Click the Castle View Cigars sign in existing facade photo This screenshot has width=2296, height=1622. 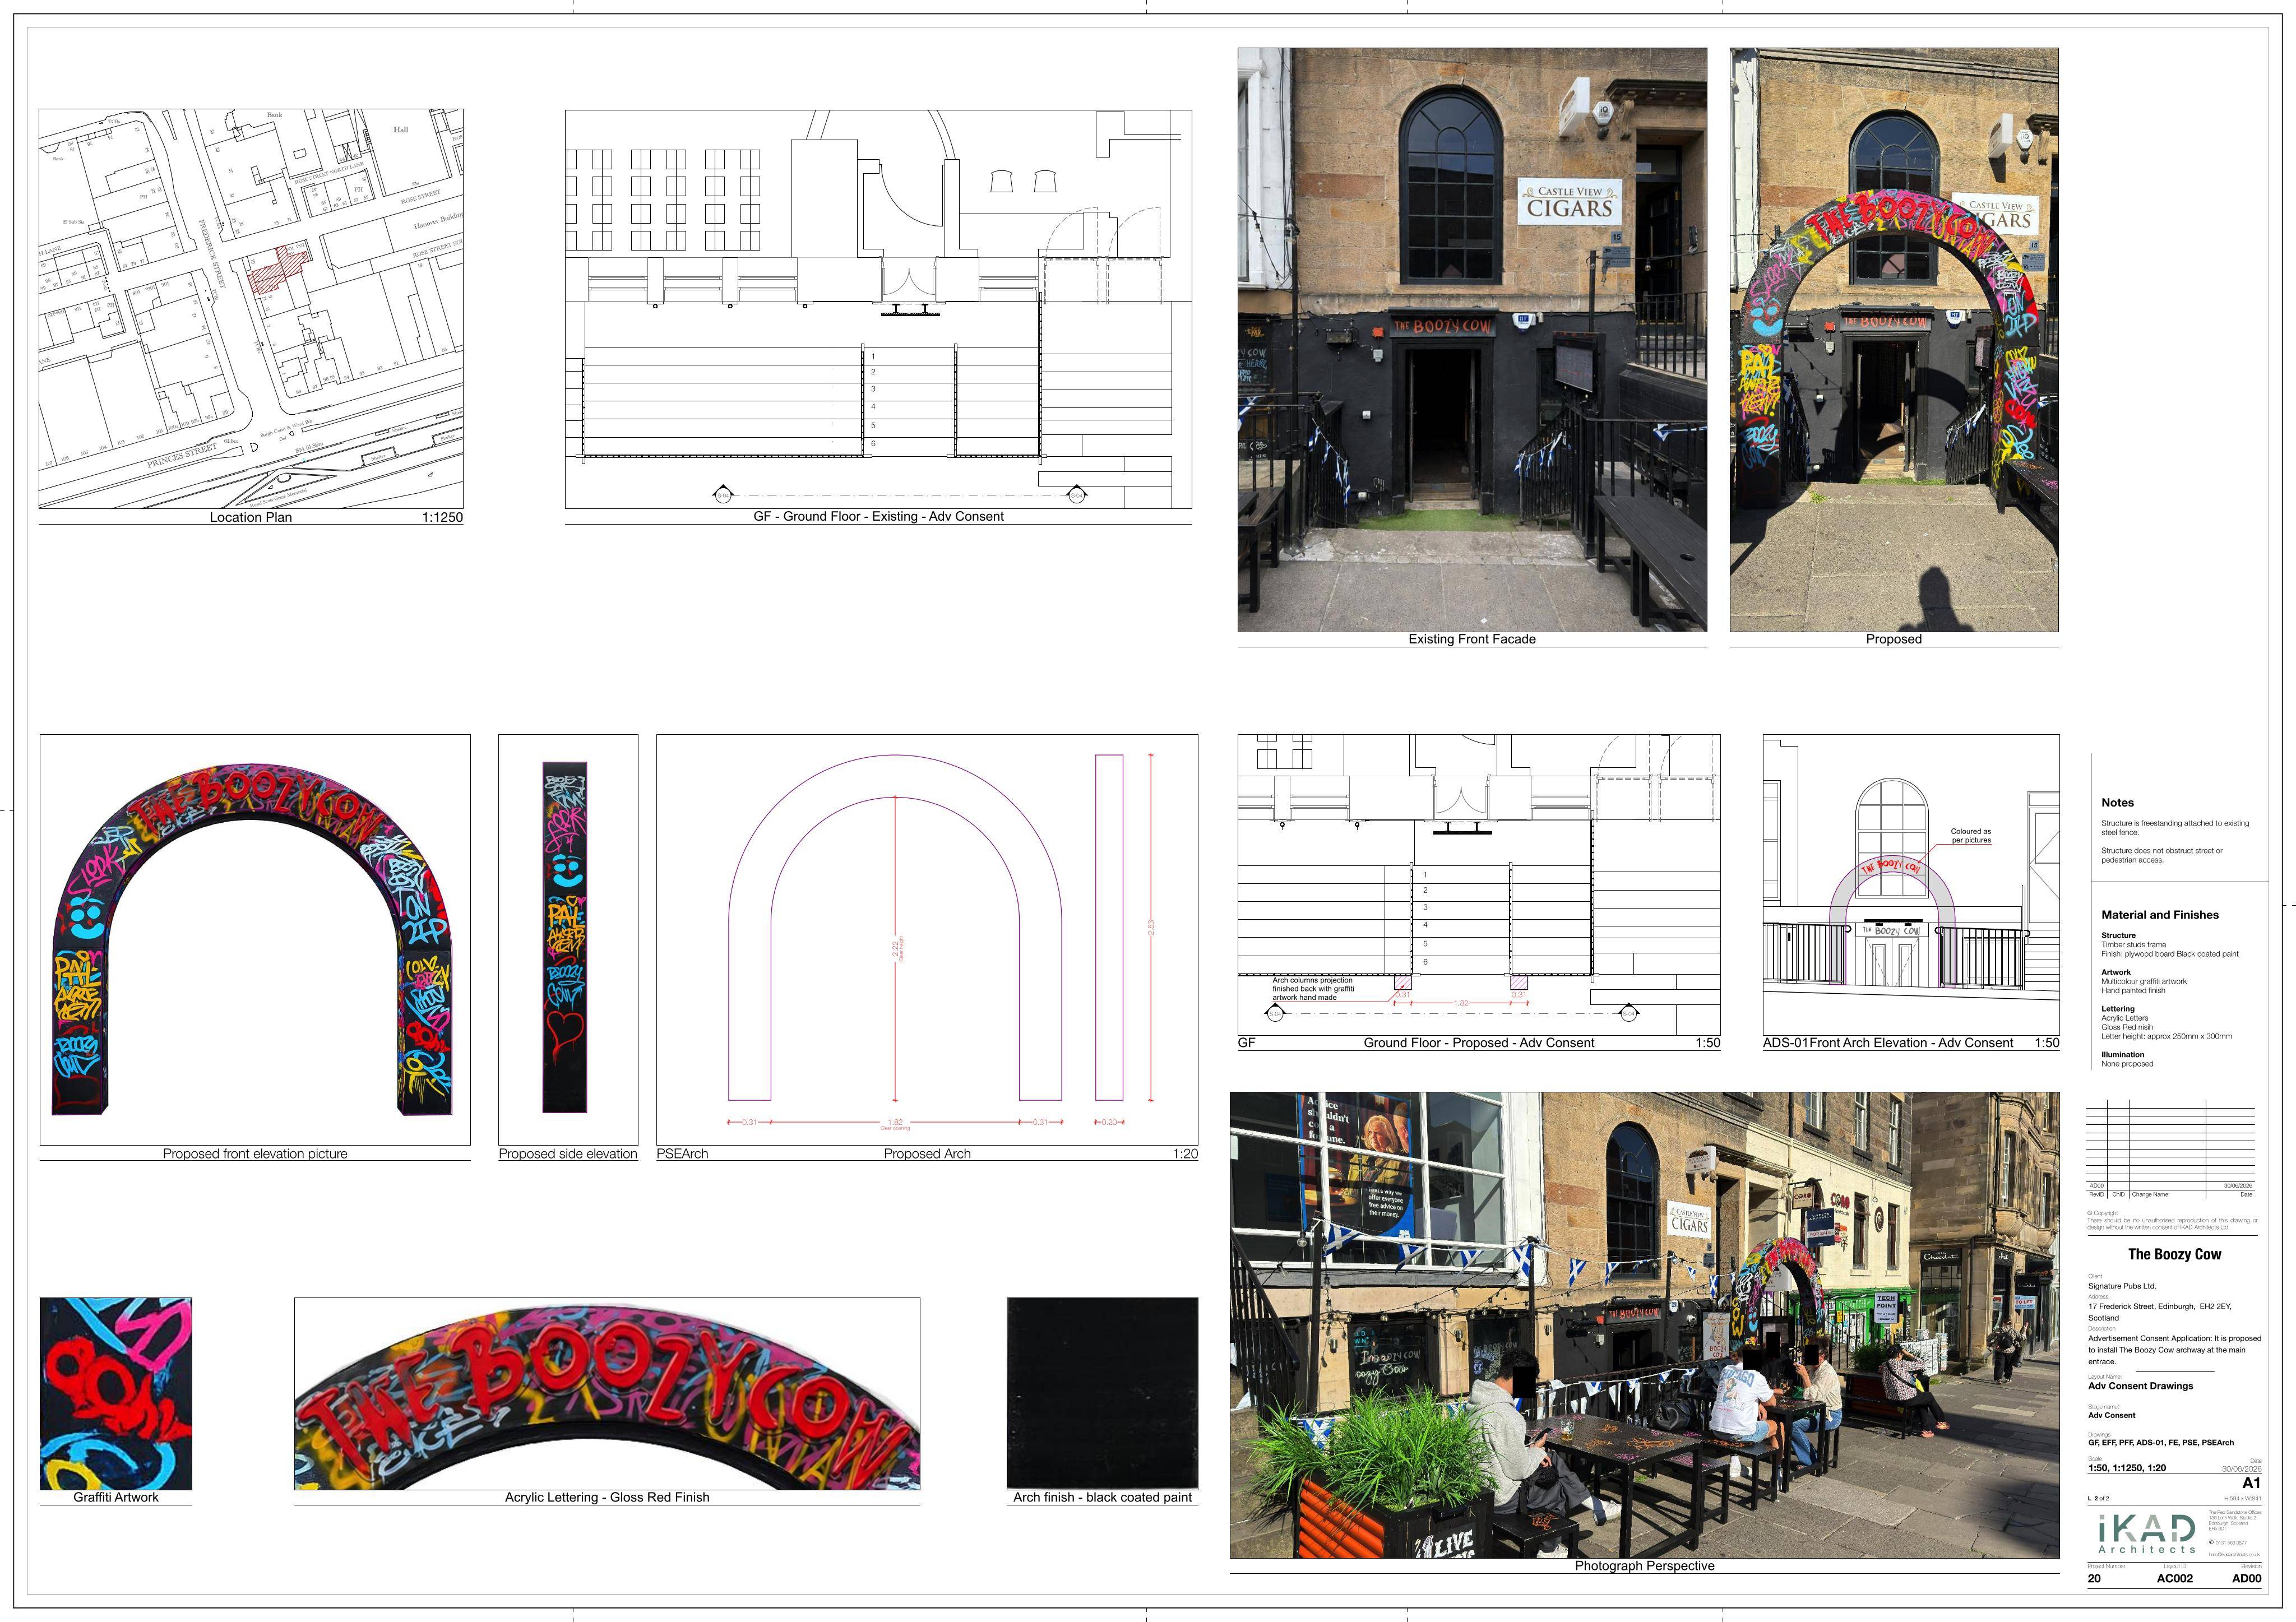[1570, 201]
